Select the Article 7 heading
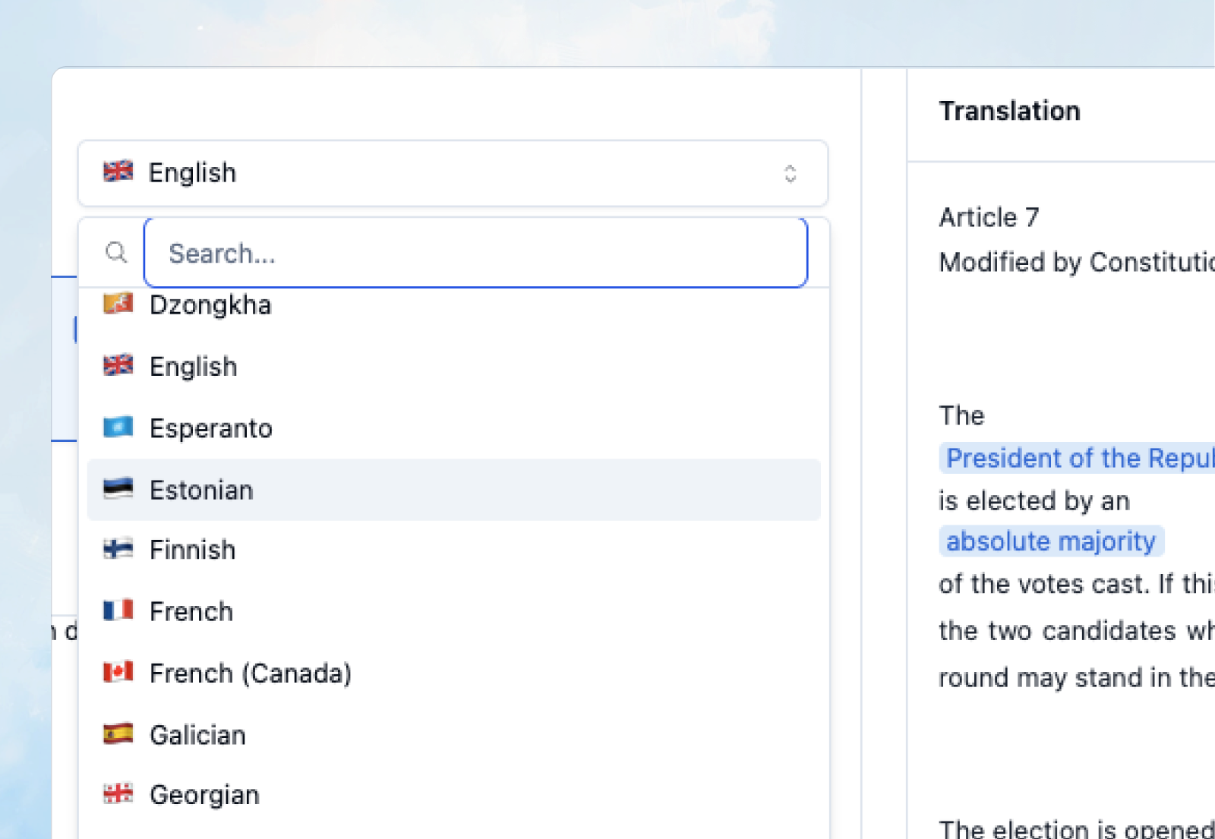This screenshot has width=1215, height=839. [988, 217]
